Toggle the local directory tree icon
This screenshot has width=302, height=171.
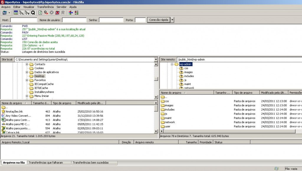pyautogui.click(x=22, y=13)
